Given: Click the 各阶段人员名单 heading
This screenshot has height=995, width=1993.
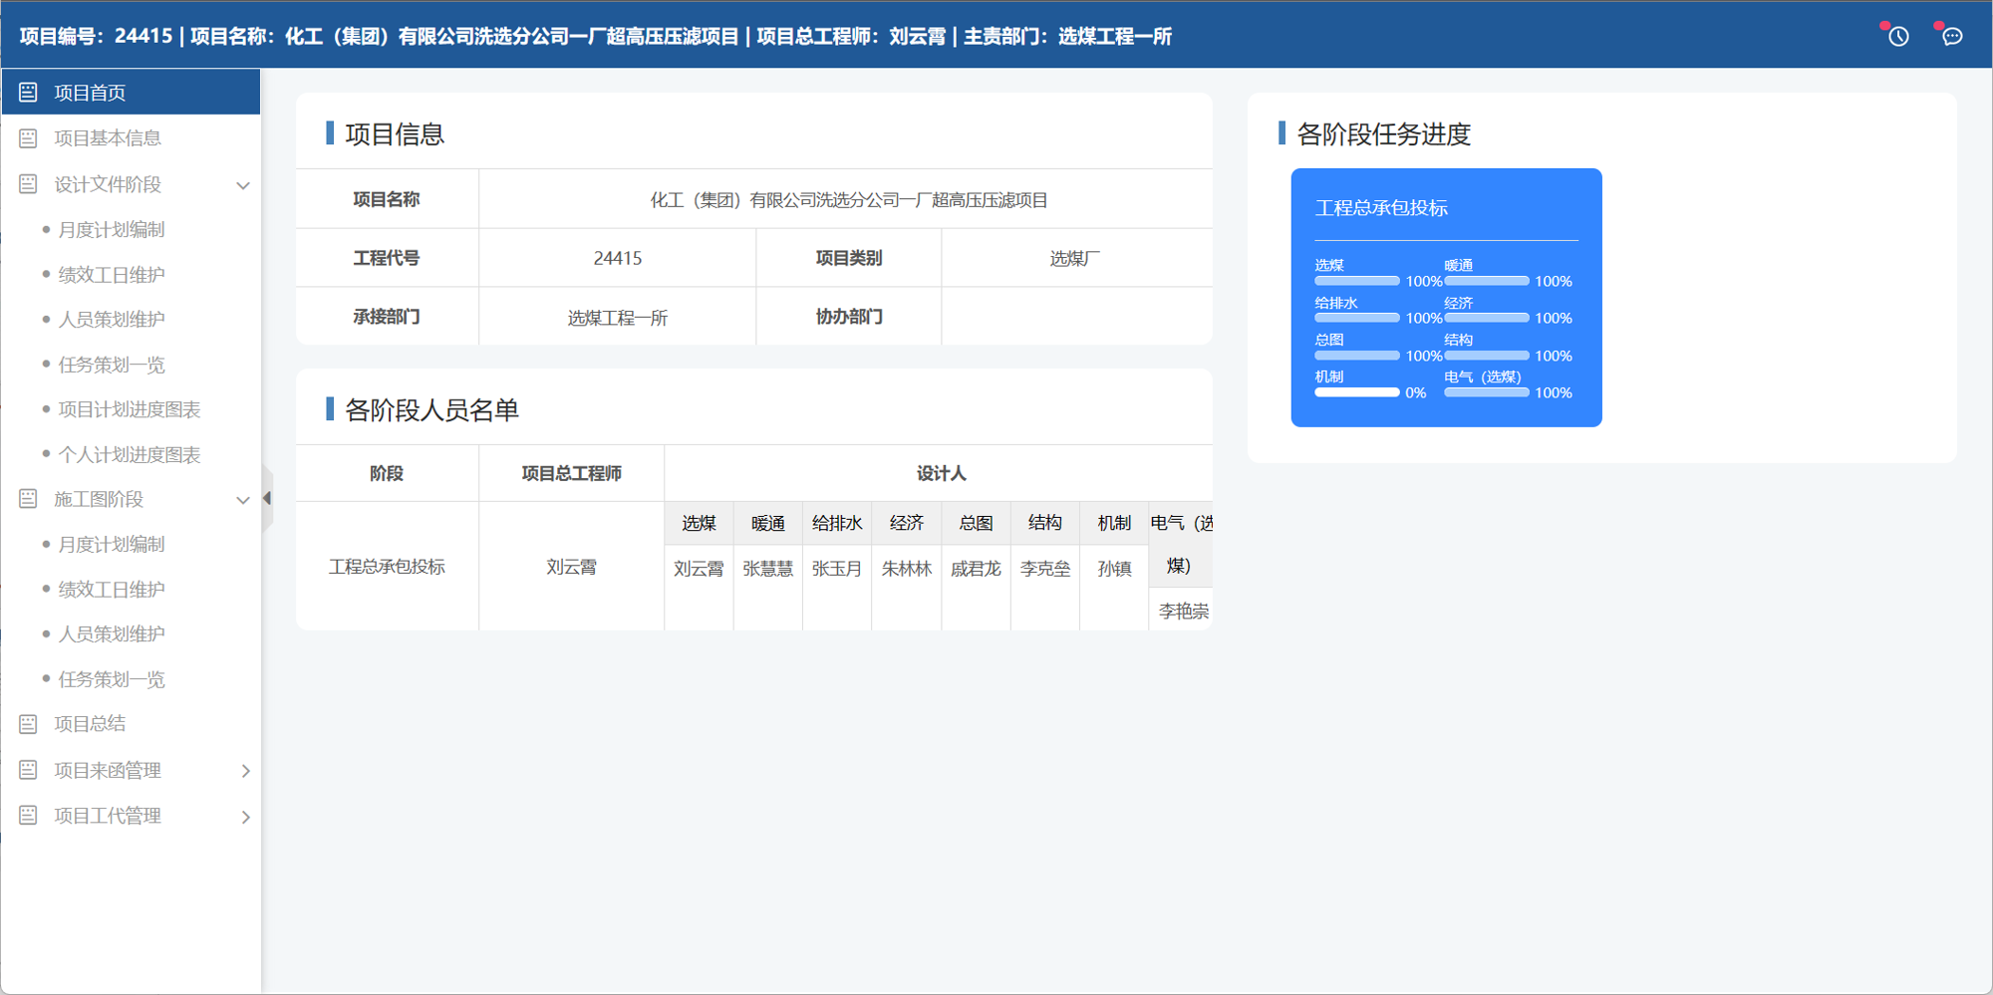Looking at the screenshot, I should point(431,410).
